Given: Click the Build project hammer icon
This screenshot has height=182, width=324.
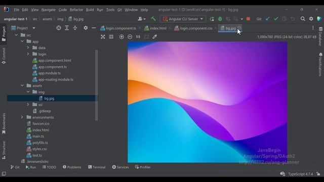Looking at the screenshot, I should (153, 19).
